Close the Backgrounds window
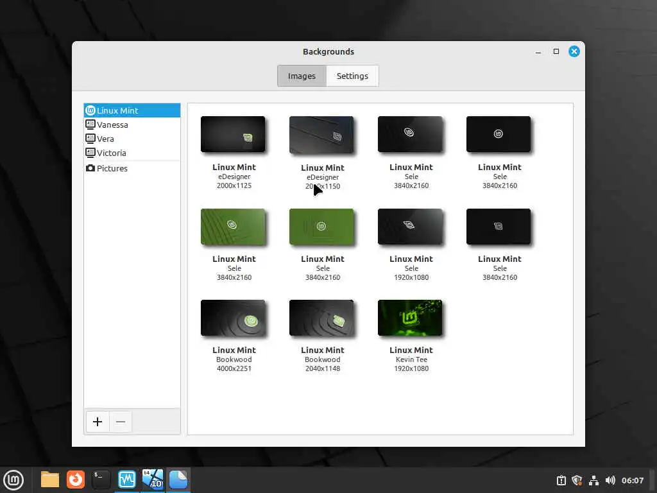Image resolution: width=657 pixels, height=493 pixels. [574, 51]
